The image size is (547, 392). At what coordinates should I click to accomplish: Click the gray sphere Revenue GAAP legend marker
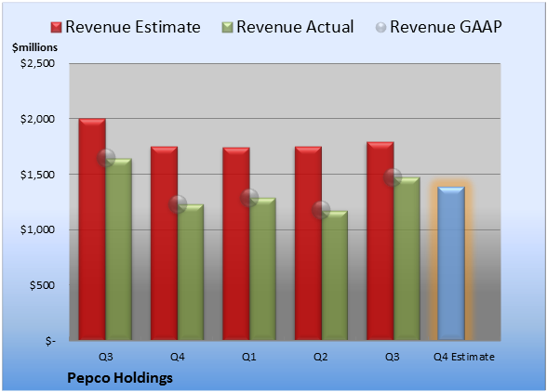click(380, 28)
